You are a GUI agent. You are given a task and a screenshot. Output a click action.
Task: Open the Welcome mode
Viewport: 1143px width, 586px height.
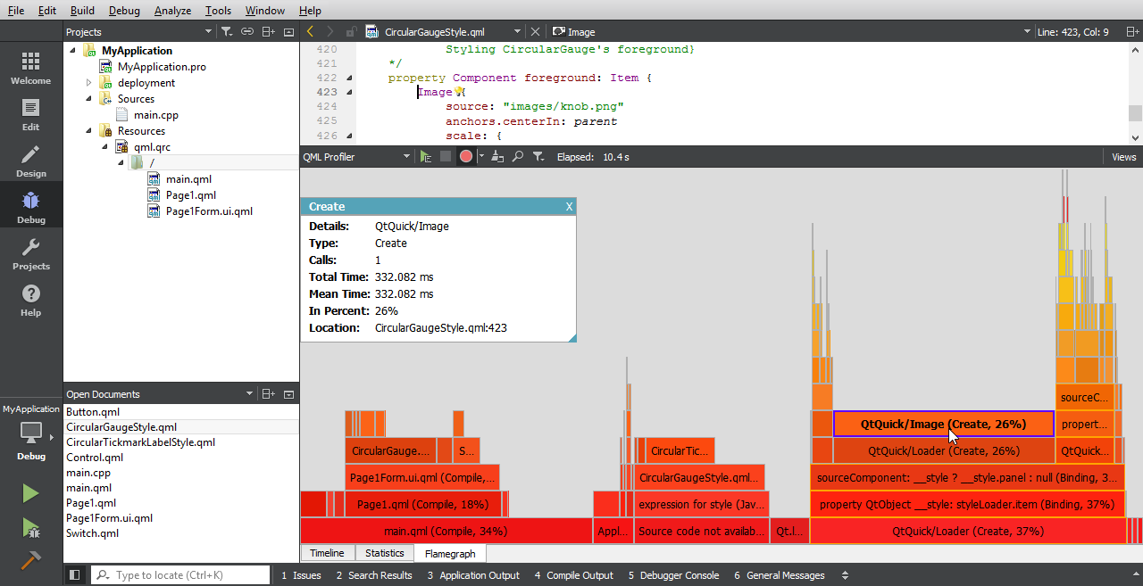coord(30,69)
